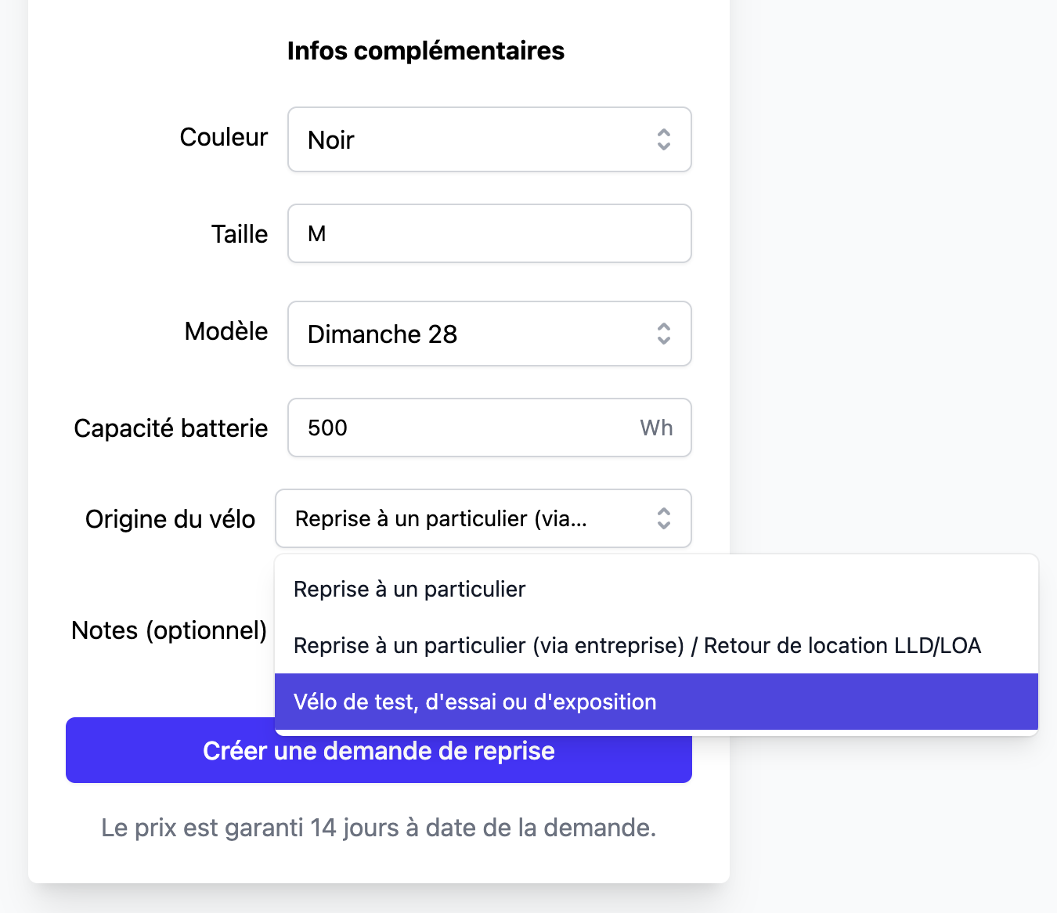Click the "Notes (optionnel)" label
The width and height of the screenshot is (1057, 913).
coord(169,630)
